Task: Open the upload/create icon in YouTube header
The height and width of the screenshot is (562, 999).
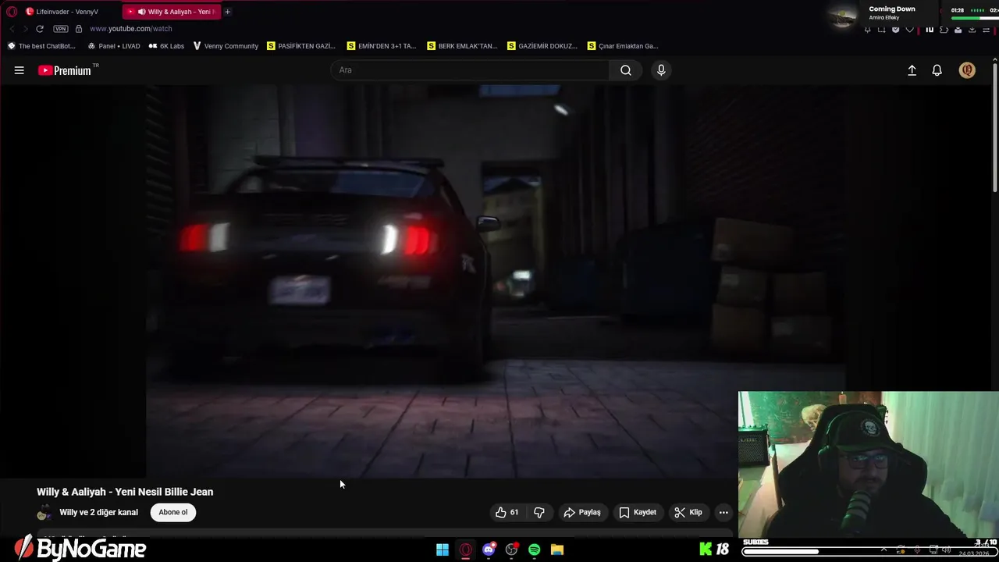Action: pos(912,70)
